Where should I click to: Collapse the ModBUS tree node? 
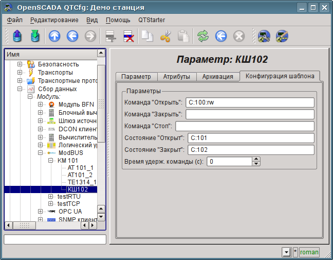pos(41,153)
